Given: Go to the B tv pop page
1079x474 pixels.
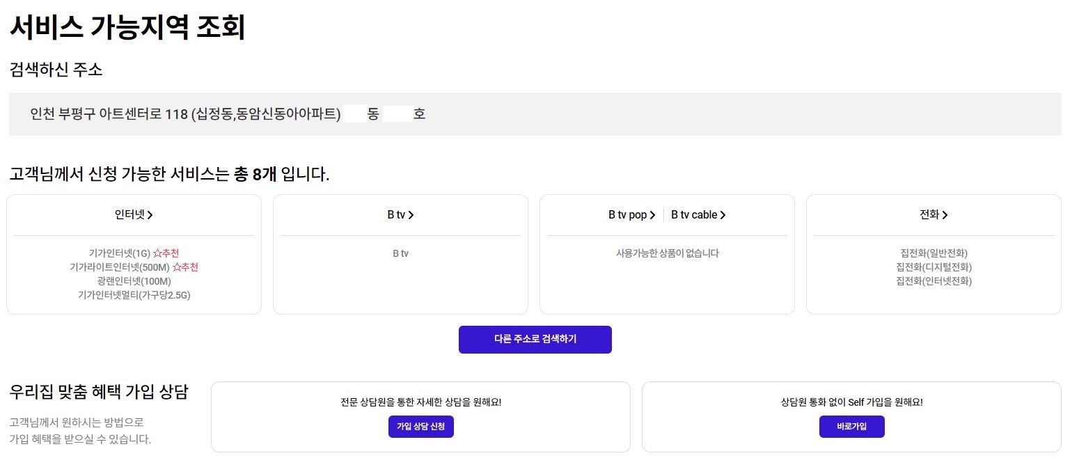Looking at the screenshot, I should coord(631,215).
